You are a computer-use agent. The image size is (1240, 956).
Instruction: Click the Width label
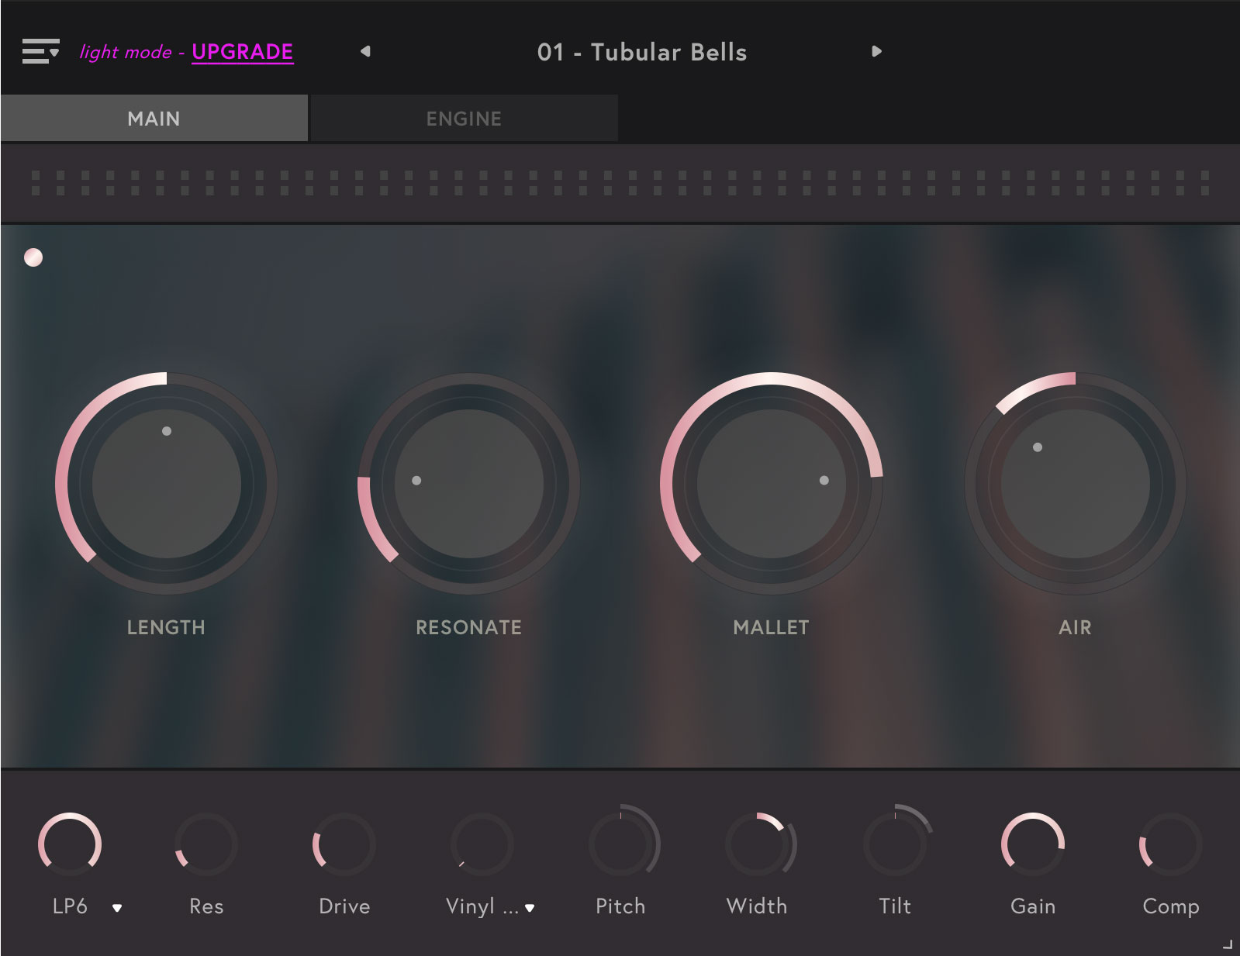pos(757,906)
